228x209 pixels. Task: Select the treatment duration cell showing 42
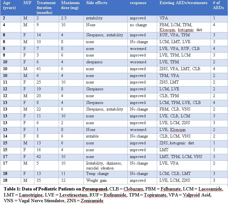pyautogui.click(x=39, y=157)
